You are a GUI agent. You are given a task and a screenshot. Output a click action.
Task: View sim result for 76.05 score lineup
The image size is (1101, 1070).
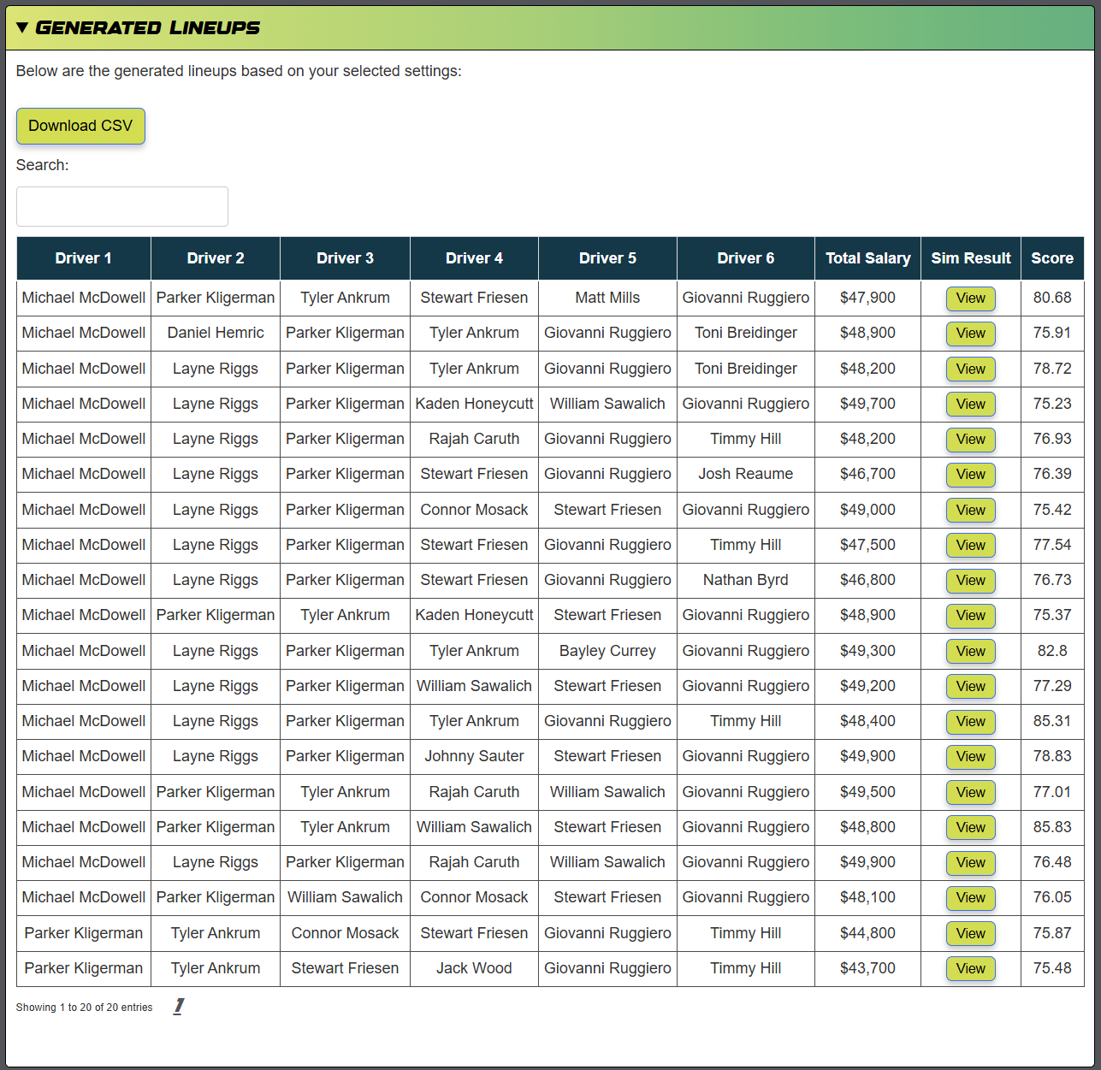[x=971, y=898]
